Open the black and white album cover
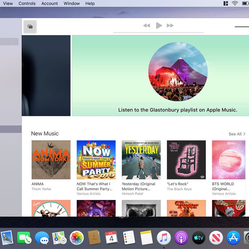The image size is (249, 249). pyautogui.click(x=141, y=208)
